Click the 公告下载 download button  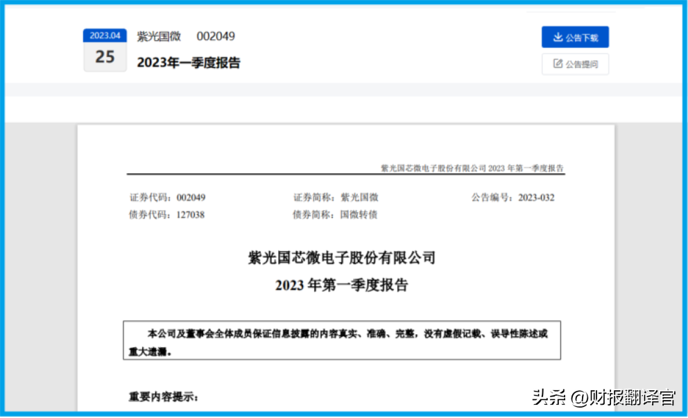coord(575,37)
